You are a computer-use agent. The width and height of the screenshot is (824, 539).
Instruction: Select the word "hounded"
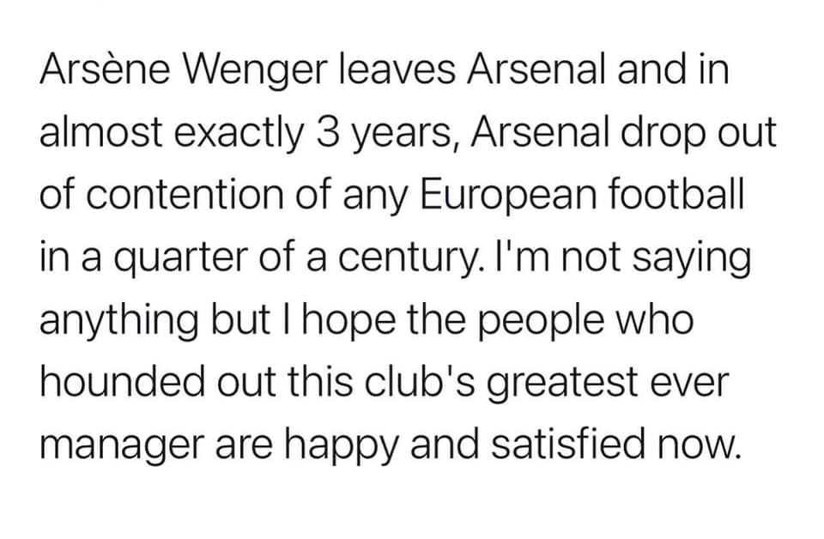(x=123, y=381)
